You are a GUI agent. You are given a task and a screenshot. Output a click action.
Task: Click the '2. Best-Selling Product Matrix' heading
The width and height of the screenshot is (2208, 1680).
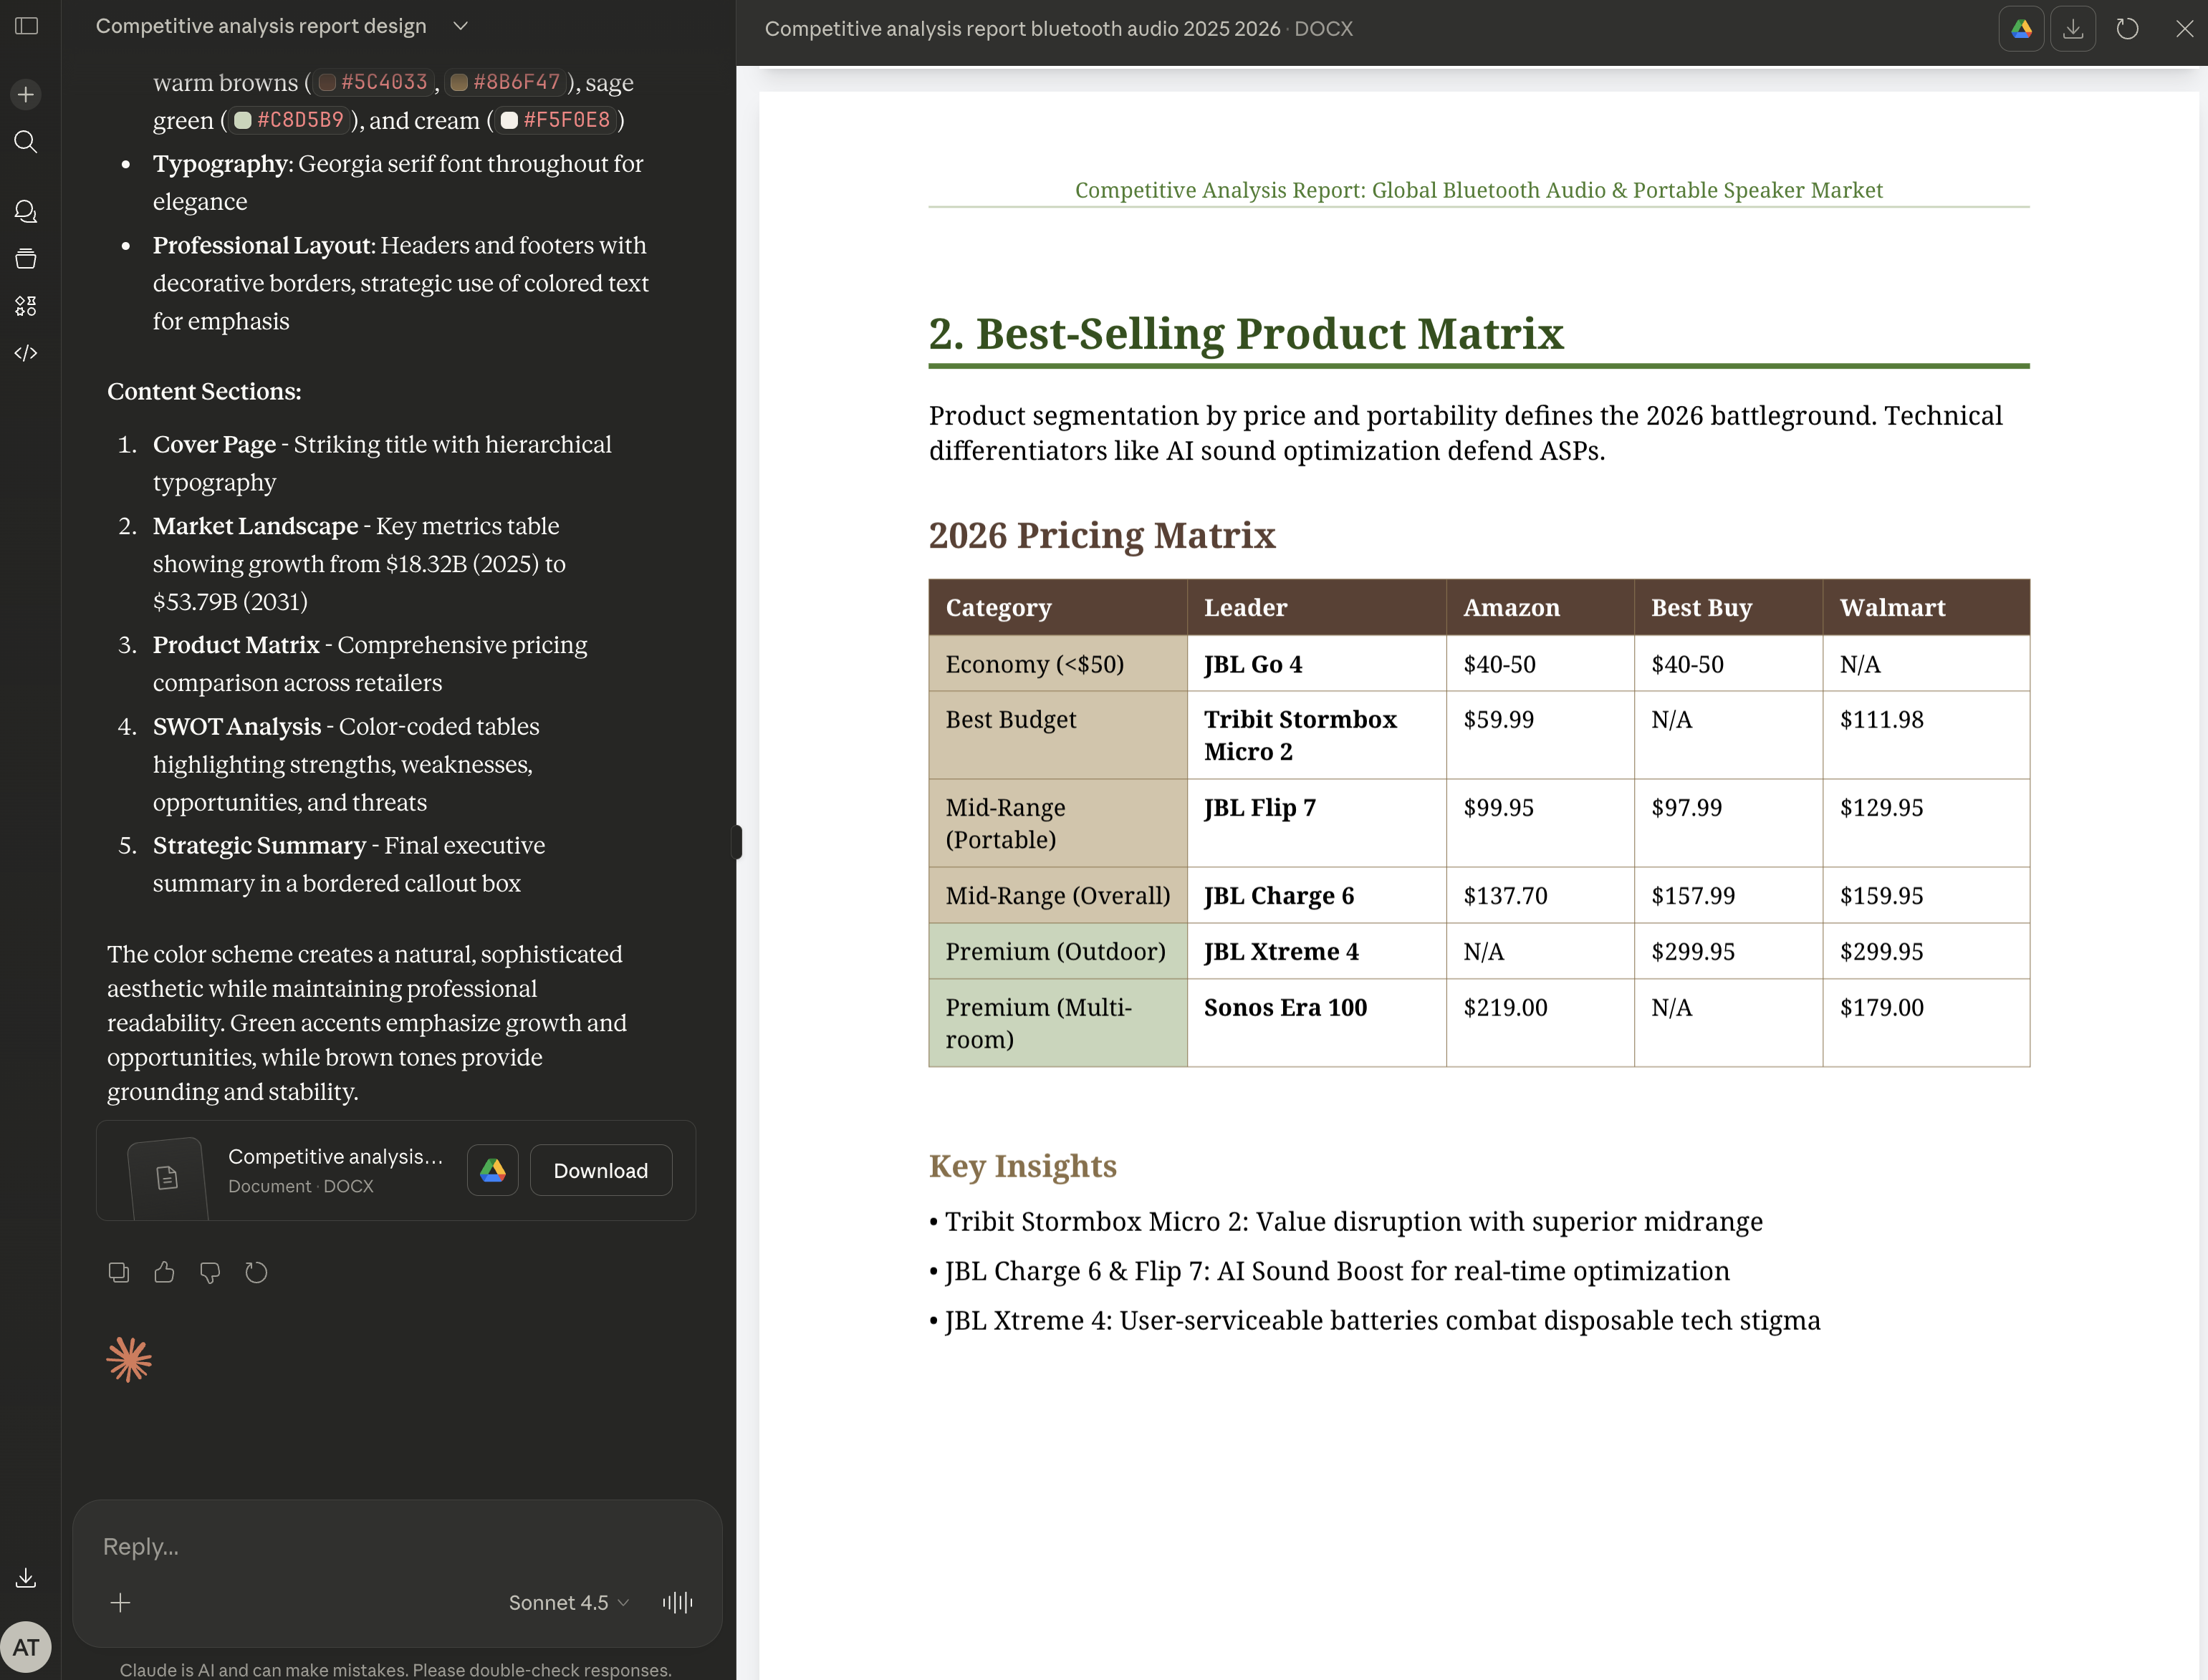[x=1246, y=333]
